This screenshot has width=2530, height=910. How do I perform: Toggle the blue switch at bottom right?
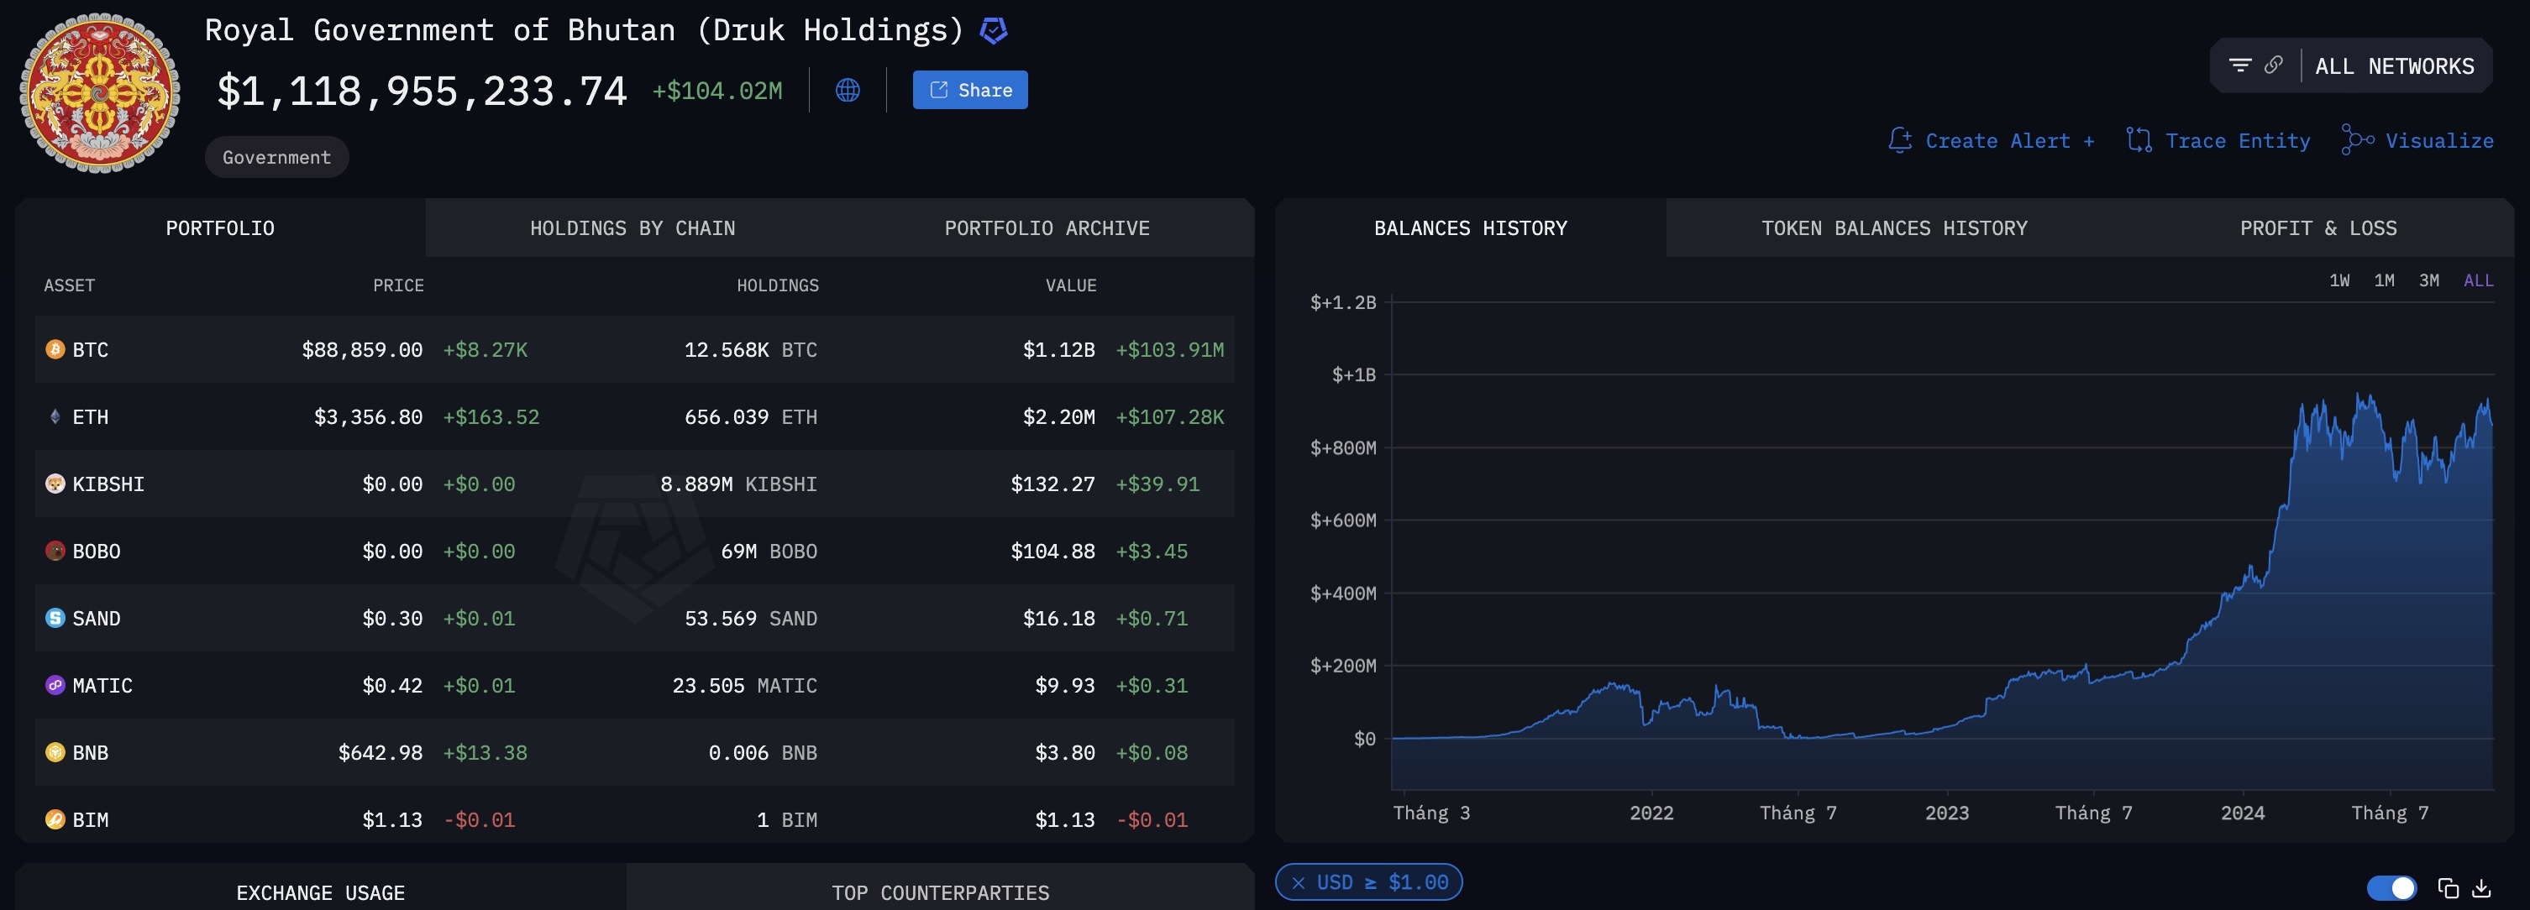coord(2391,887)
